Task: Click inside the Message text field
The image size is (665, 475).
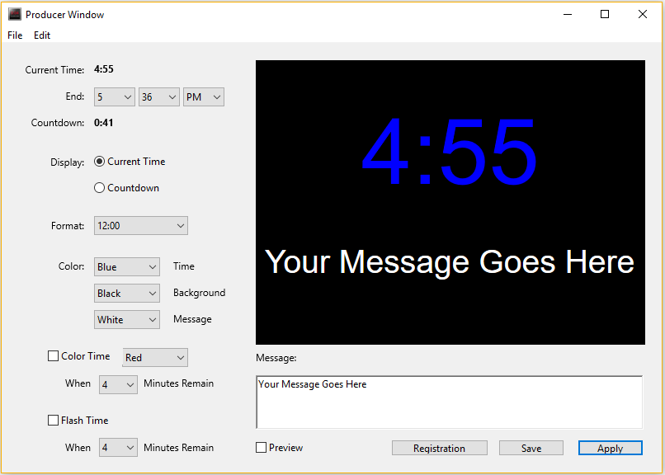Action: coord(449,402)
